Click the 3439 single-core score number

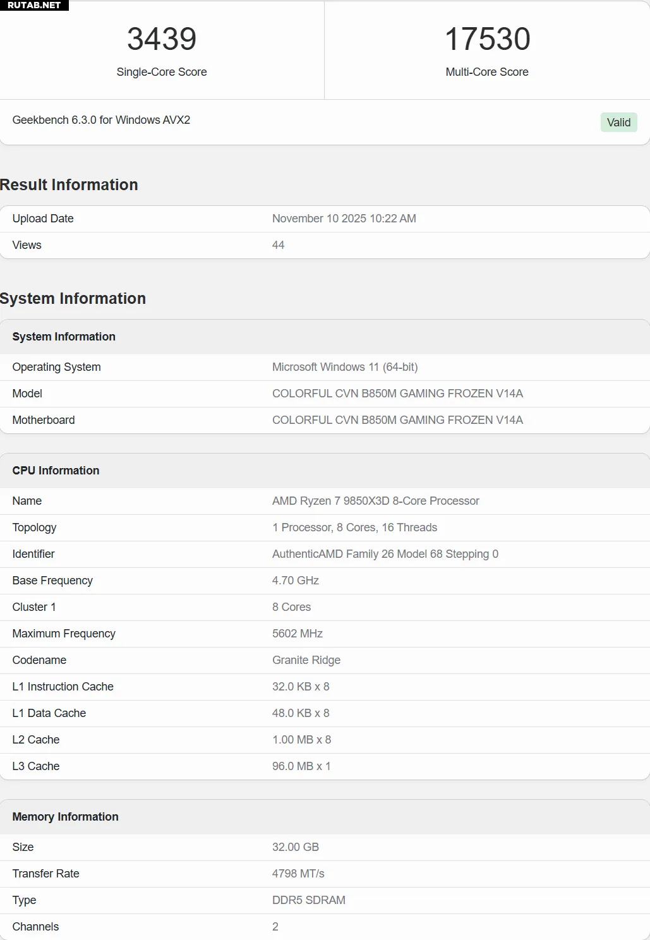tap(162, 39)
